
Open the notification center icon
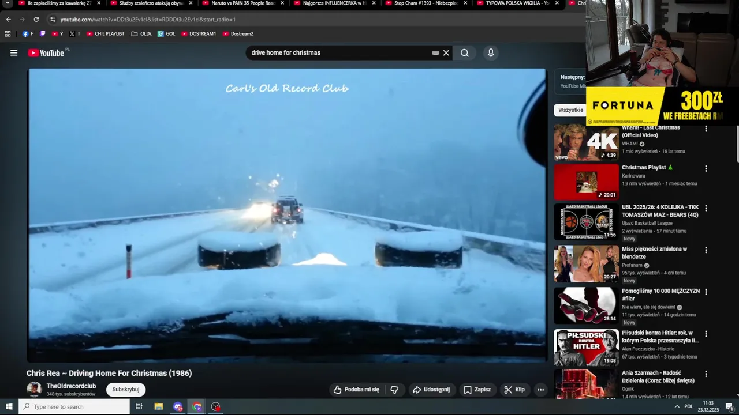[x=729, y=406]
